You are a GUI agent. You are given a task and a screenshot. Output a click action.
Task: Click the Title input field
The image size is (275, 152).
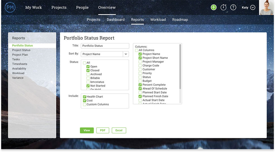105,46
